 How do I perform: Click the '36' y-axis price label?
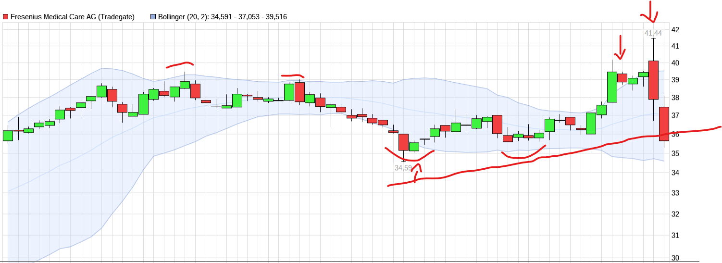coord(675,135)
